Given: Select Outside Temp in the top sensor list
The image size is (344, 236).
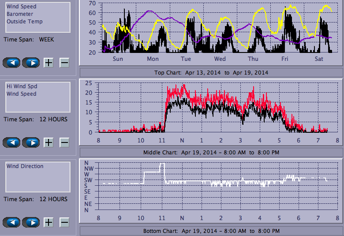Looking at the screenshot, I should (x=24, y=21).
